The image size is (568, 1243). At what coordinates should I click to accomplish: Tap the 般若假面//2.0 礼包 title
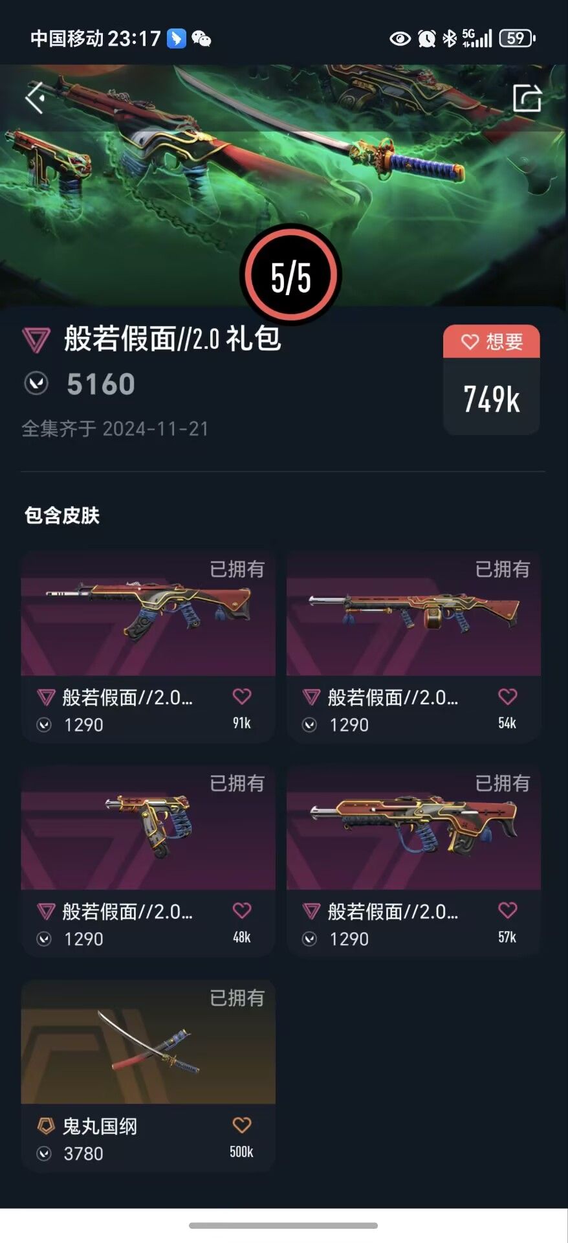[173, 339]
